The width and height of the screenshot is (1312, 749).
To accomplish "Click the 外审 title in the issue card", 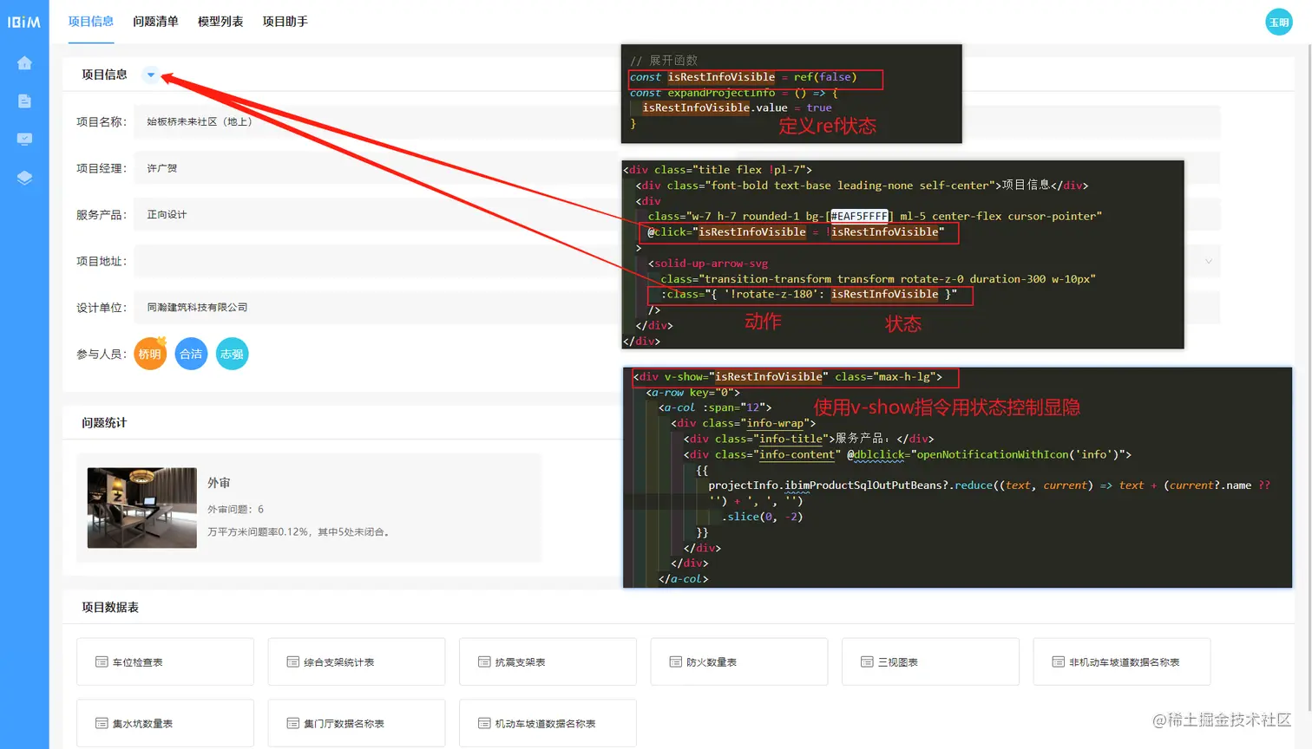I will click(x=219, y=483).
